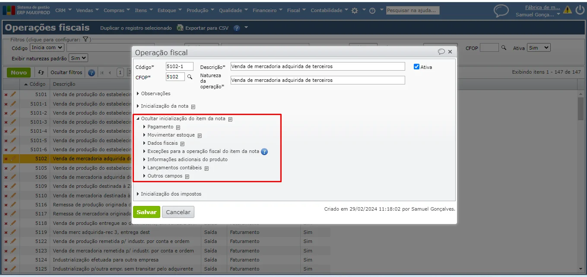Click the Ocultar filtros button
The image size is (587, 277).
point(66,72)
